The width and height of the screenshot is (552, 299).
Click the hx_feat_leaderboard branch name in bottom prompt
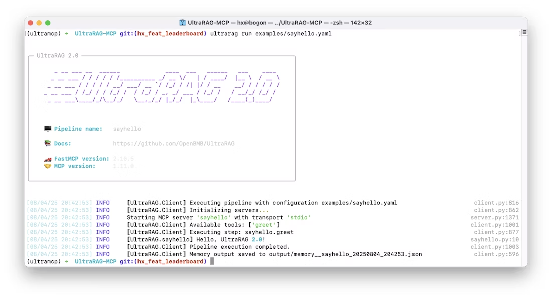tap(172, 262)
